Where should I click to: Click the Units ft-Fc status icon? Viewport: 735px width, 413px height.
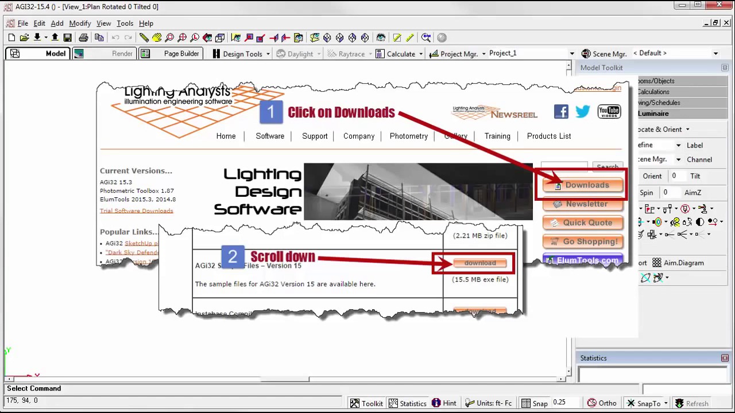tap(470, 403)
